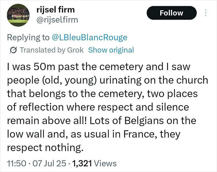Click the display name rijsel firm

coord(53,11)
